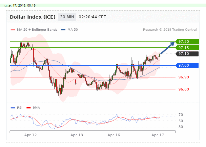
Task: Click the 96.80 red support label
Action: [184, 89]
